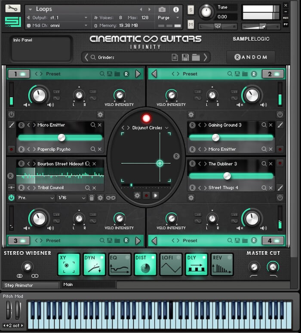Open the 1/16 rate dropdown
Viewport: 301px width, 333px height.
point(72,198)
